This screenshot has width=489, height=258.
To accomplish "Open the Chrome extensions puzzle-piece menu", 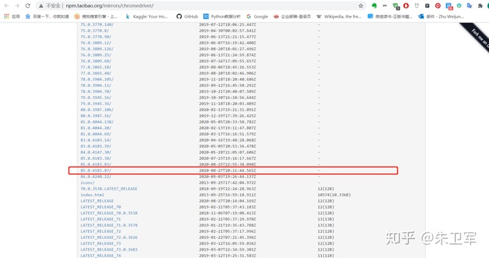I will (480, 5).
